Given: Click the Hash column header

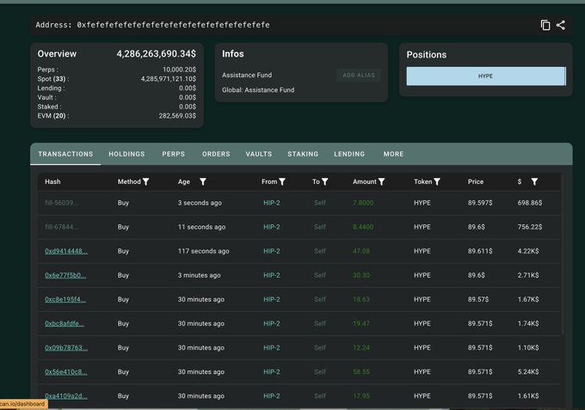Looking at the screenshot, I should 52,181.
